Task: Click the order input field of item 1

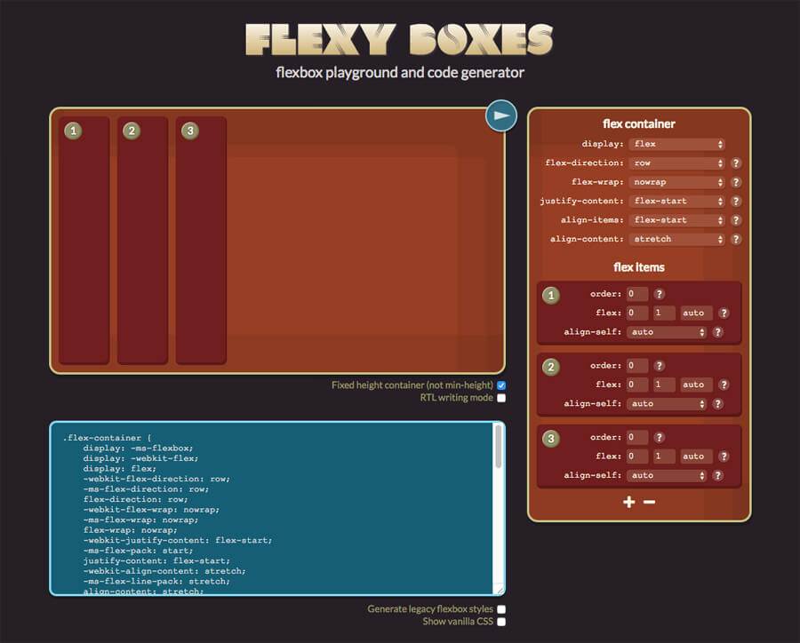Action: (636, 294)
